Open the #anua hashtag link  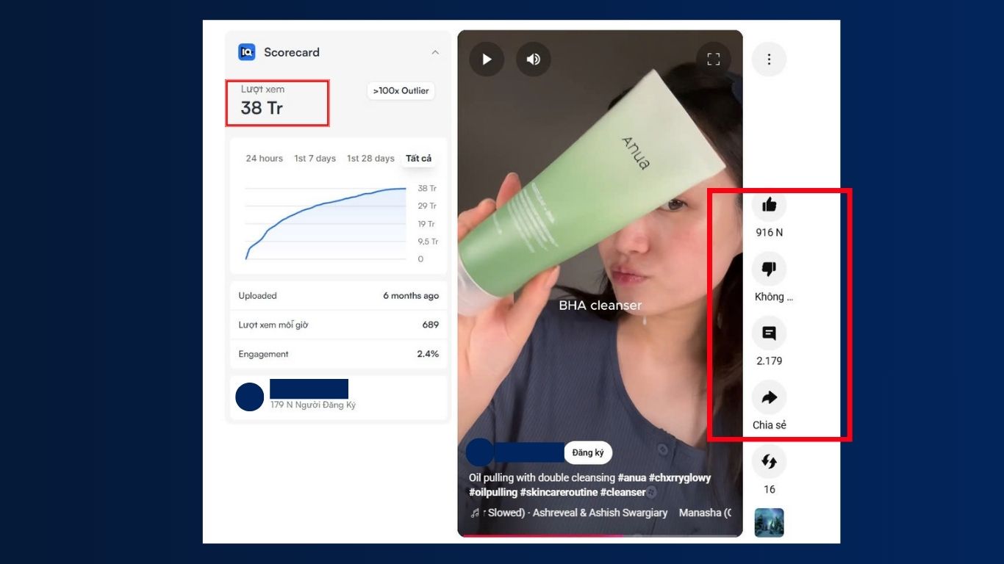tap(632, 478)
